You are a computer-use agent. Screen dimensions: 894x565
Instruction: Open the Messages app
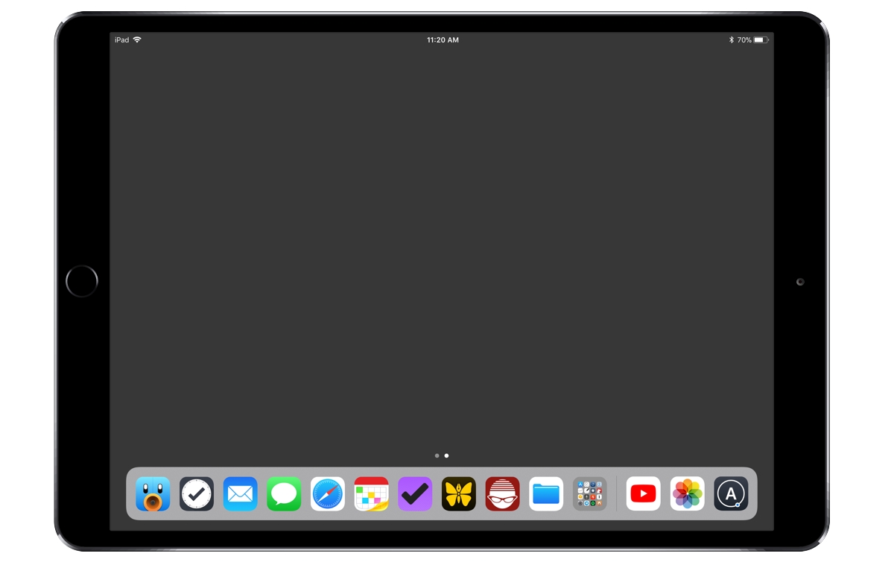(x=284, y=493)
